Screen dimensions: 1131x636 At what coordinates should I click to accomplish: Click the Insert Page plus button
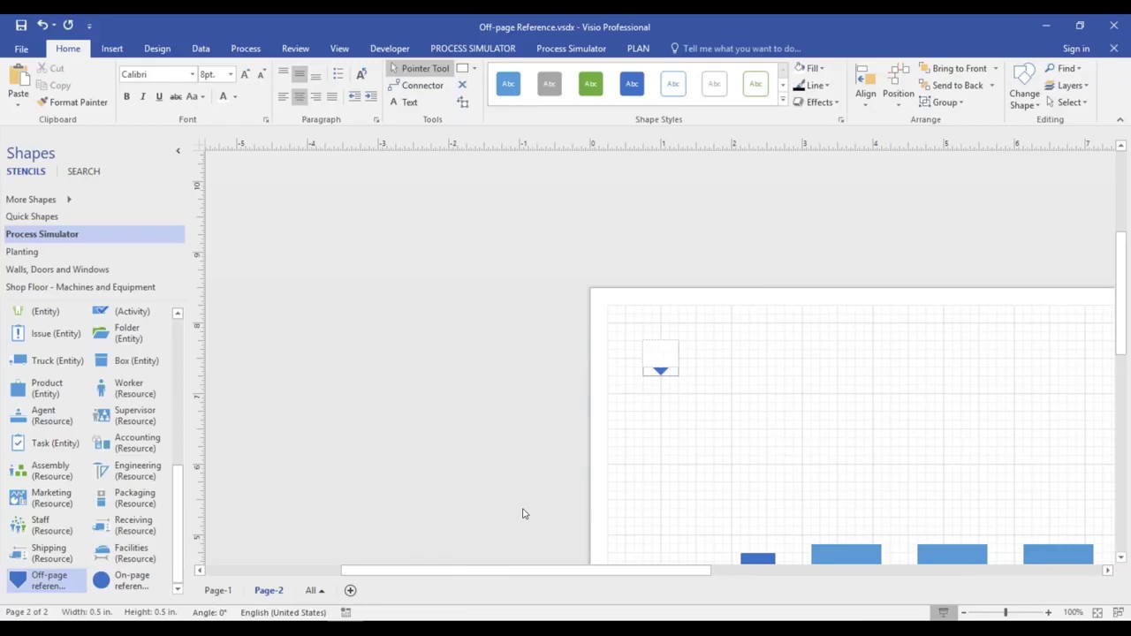click(350, 590)
